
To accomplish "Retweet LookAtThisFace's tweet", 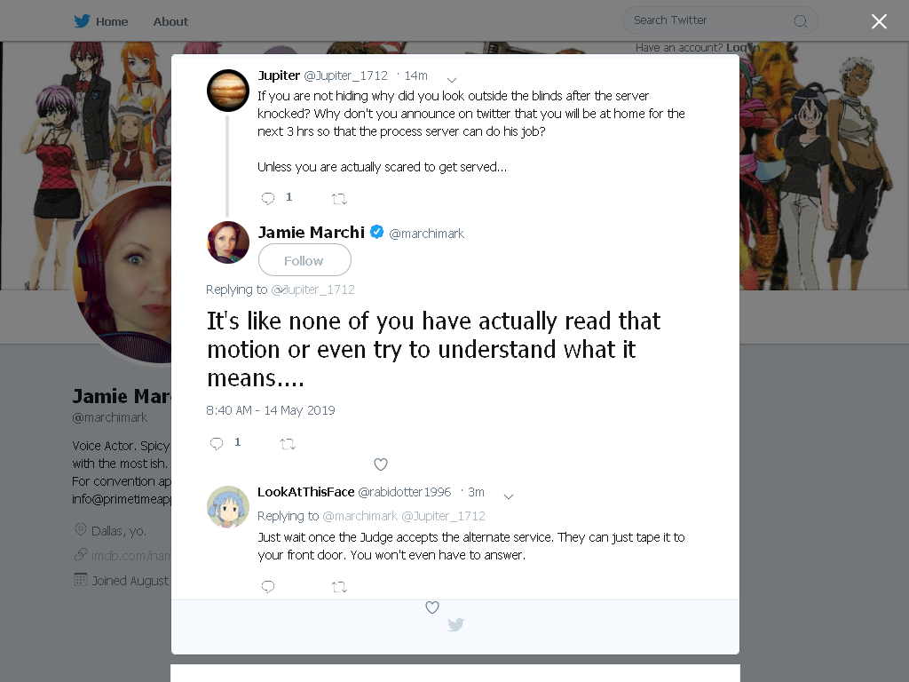I will 339,588.
